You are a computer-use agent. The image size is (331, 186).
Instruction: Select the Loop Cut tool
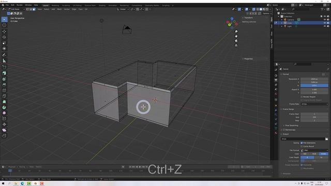coord(4,90)
